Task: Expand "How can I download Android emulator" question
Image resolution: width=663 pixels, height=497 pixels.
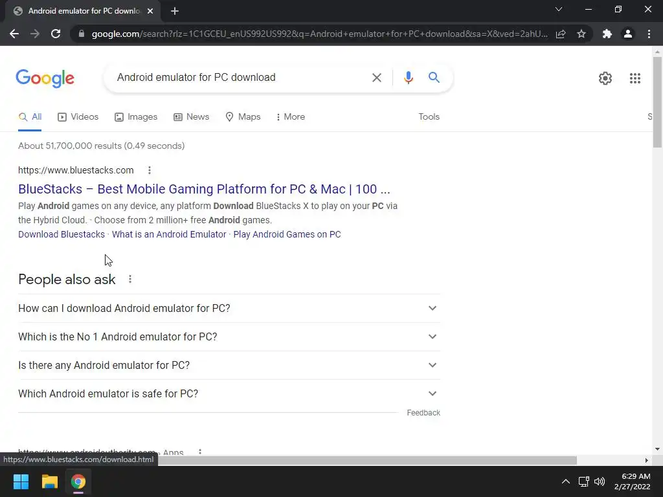Action: [229, 309]
